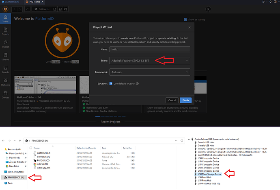
Task: Select the Meu Drive quick access item
Action: pyautogui.click(x=14, y=166)
